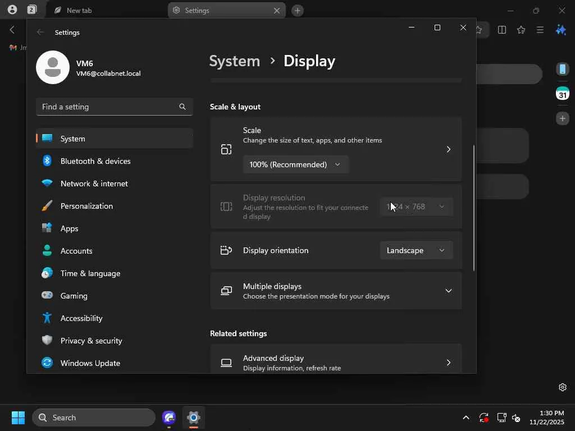The height and width of the screenshot is (431, 575).
Task: Expand the Multiple displays section
Action: point(448,291)
